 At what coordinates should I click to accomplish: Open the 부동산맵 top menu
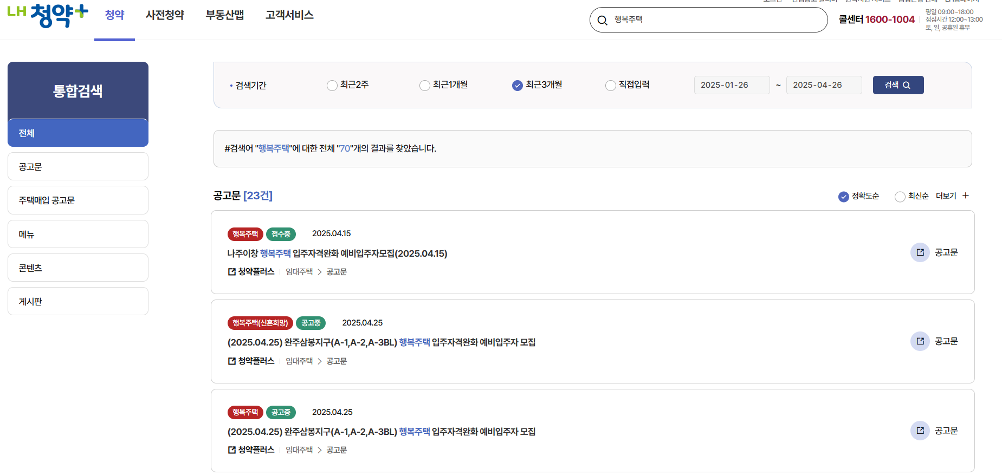(x=225, y=15)
